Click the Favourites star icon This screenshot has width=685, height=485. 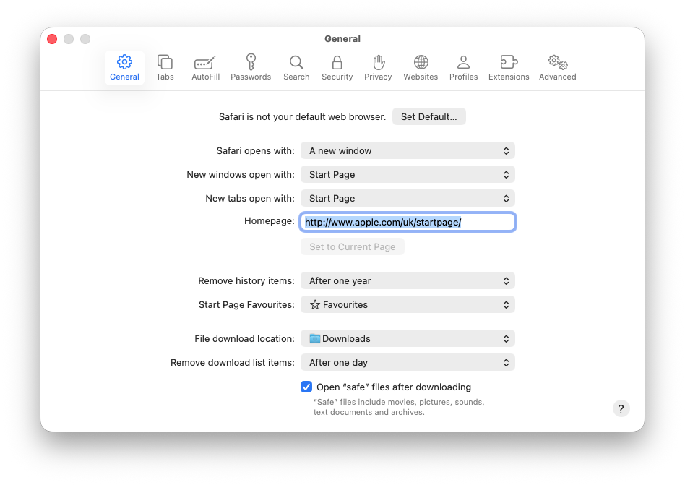(315, 304)
